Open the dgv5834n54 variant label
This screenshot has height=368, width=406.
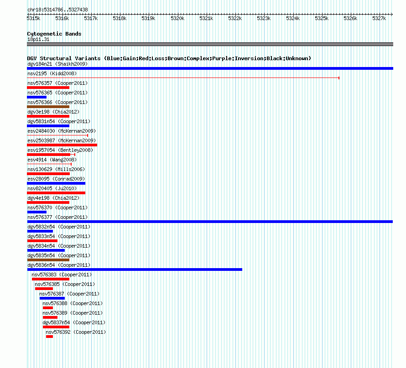pos(59,246)
